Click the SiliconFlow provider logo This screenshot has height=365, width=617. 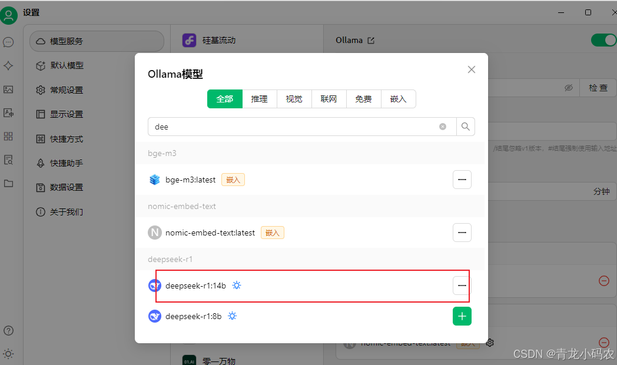click(x=189, y=40)
